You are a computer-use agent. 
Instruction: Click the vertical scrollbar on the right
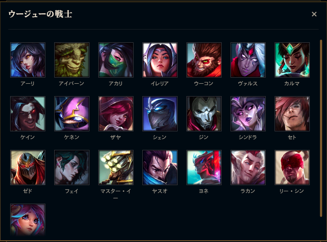[321, 128]
